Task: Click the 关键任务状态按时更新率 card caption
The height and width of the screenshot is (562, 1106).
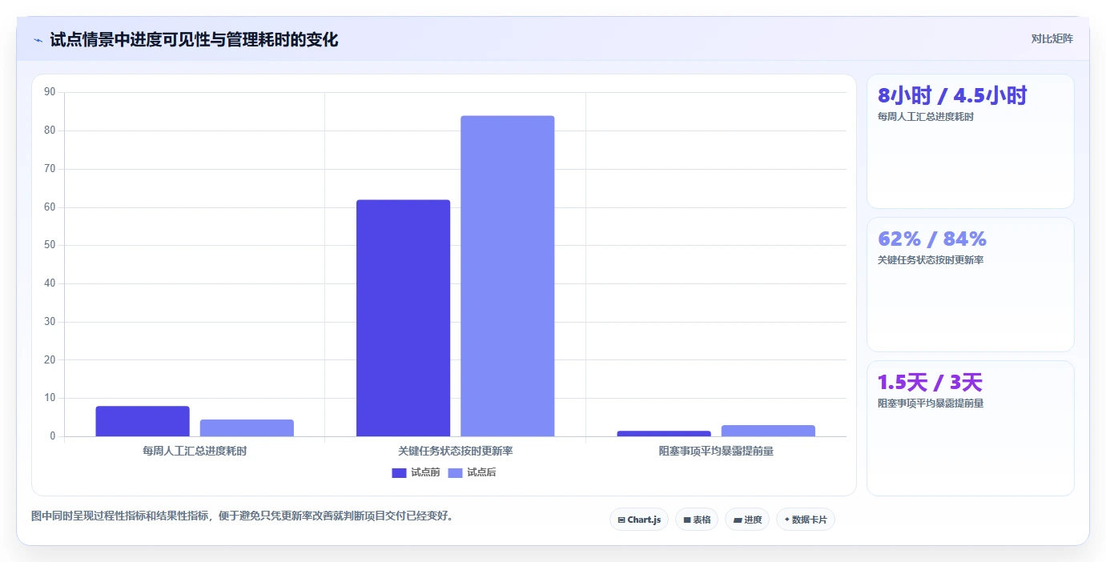Action: (931, 260)
